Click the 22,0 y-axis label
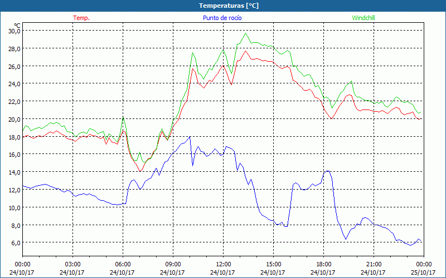 tap(14, 102)
